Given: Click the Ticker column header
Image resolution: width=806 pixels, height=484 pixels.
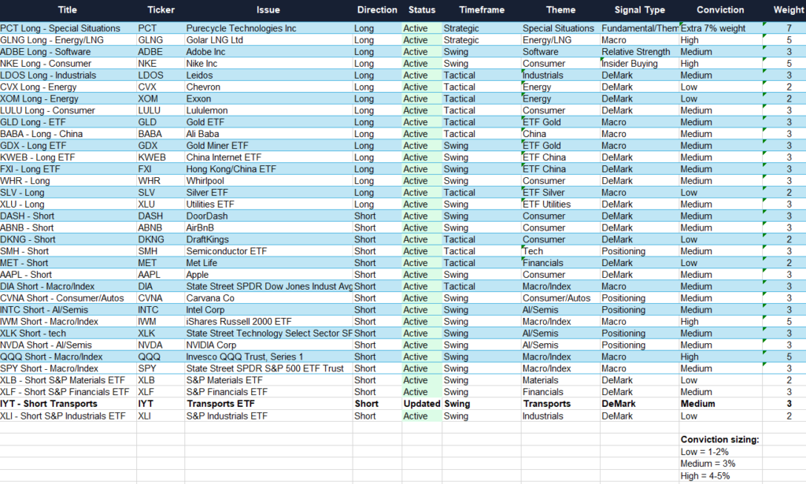Looking at the screenshot, I should tap(161, 9).
